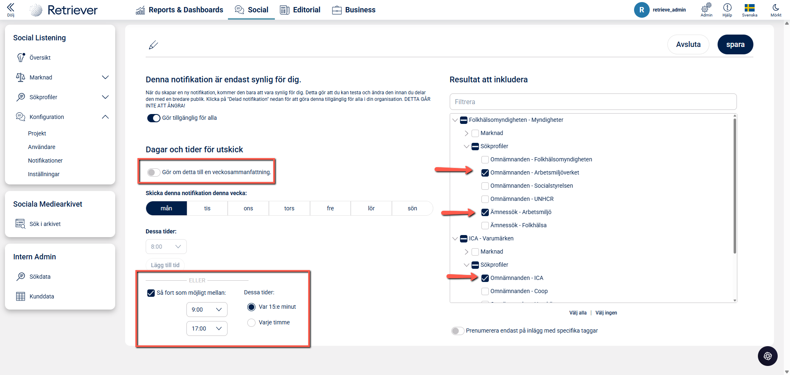Click the Välj alla link
The image size is (790, 375).
pyautogui.click(x=578, y=313)
